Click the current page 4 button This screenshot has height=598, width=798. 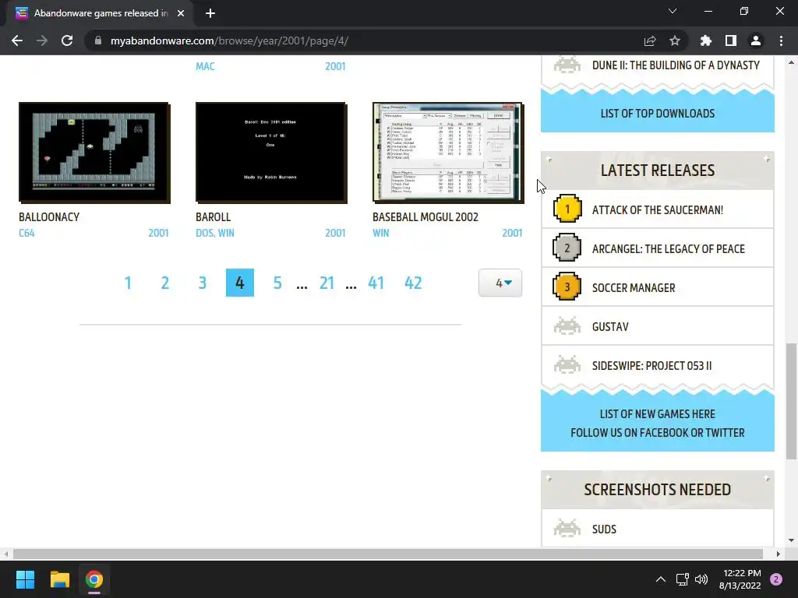pyautogui.click(x=240, y=283)
